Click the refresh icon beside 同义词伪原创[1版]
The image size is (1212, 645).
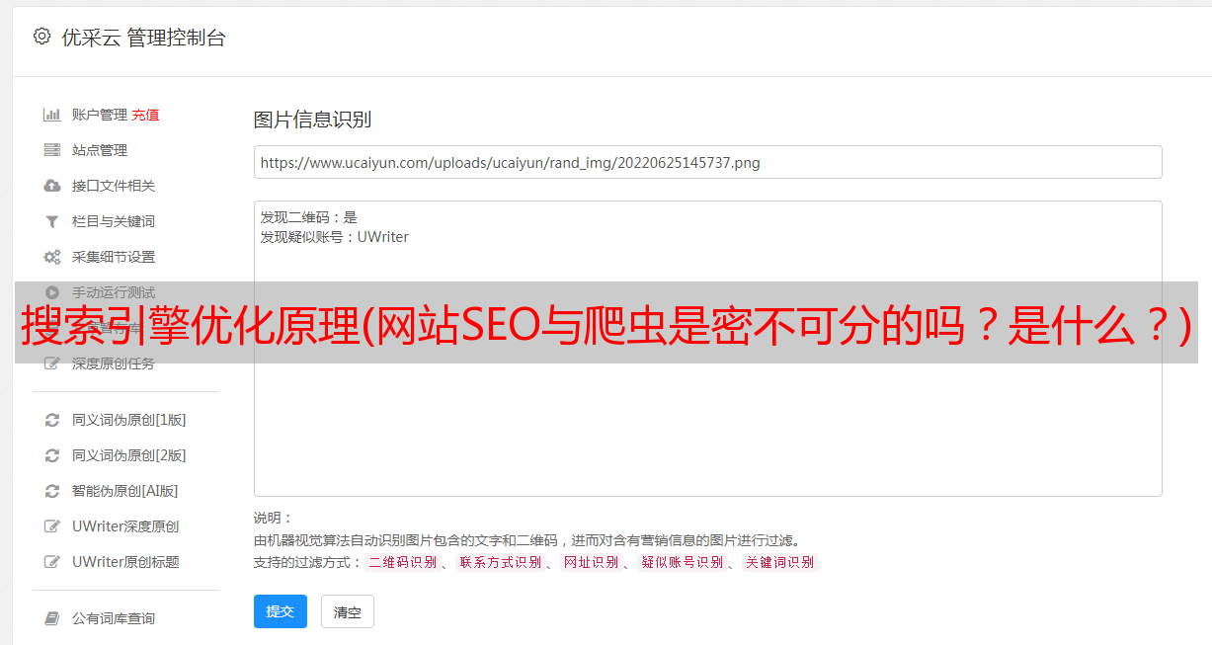(x=52, y=420)
